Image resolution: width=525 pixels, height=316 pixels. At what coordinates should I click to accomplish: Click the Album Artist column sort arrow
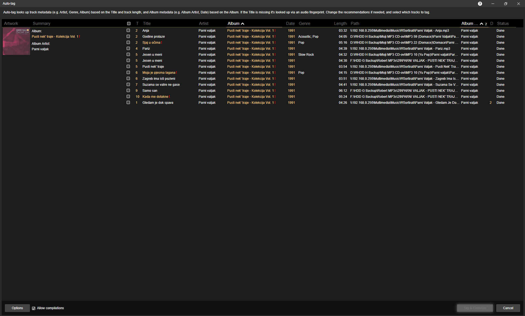[x=481, y=24]
